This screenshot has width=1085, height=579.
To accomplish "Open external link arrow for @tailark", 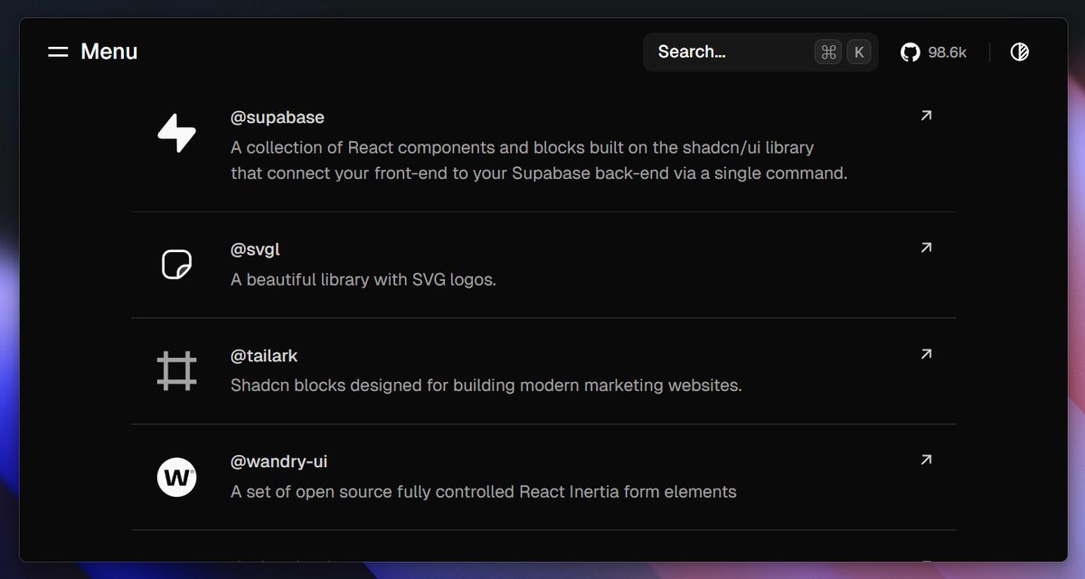I will [x=926, y=354].
